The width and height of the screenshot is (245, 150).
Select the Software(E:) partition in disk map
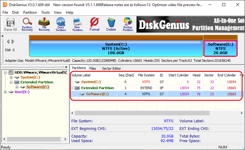(220, 46)
